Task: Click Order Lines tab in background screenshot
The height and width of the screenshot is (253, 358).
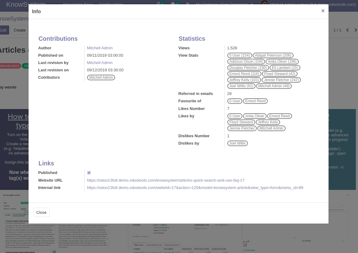Action: click(x=139, y=245)
